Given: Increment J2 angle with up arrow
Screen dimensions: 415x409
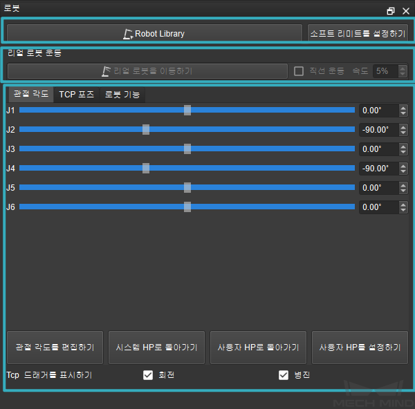Looking at the screenshot, I should [x=403, y=127].
